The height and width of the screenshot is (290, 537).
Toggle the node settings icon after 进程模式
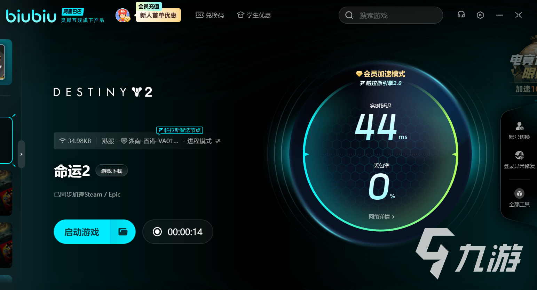tap(218, 141)
